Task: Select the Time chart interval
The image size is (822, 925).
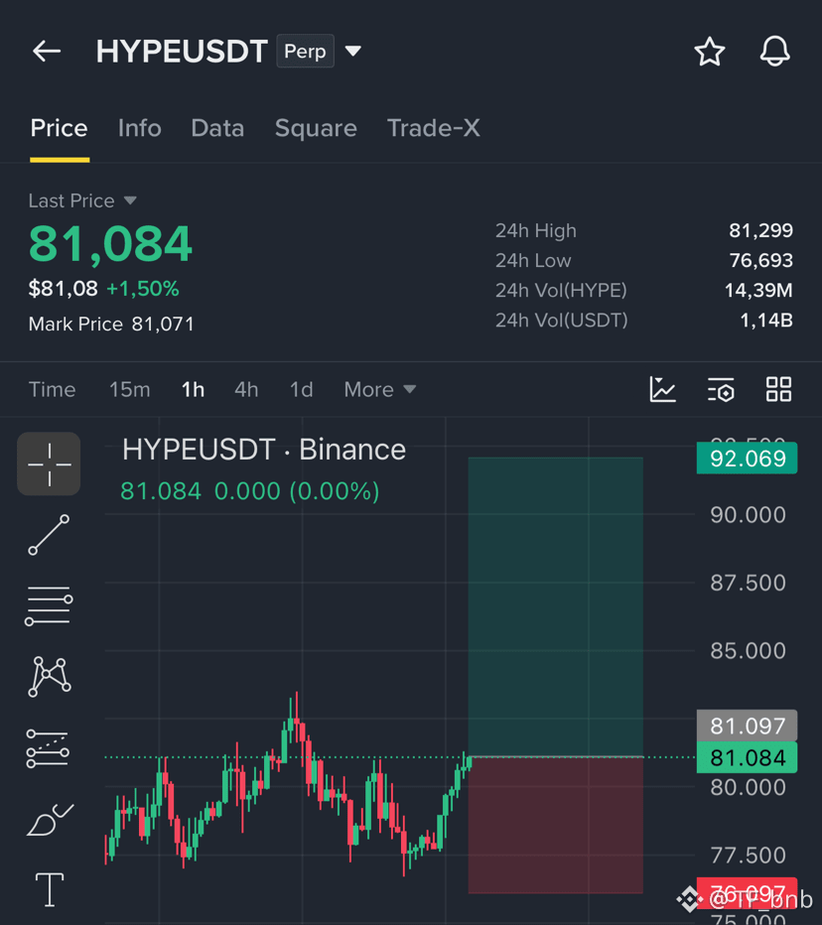Action: [52, 389]
